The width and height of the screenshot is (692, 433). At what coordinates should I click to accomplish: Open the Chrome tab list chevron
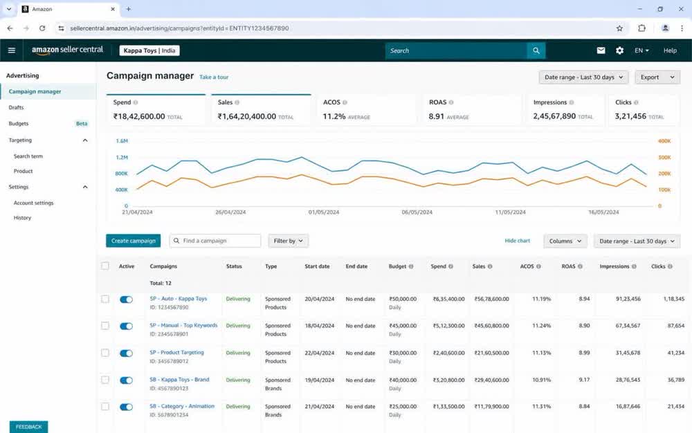(9, 9)
